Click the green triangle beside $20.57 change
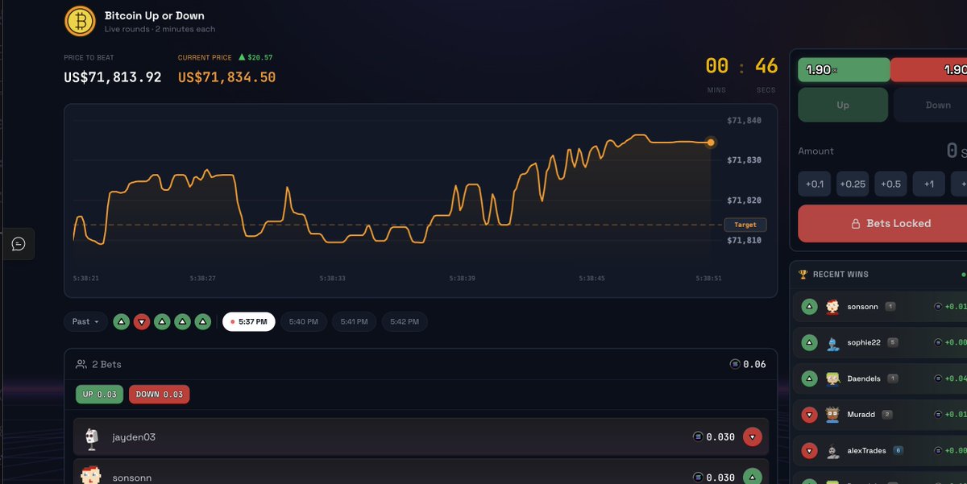 pos(241,58)
